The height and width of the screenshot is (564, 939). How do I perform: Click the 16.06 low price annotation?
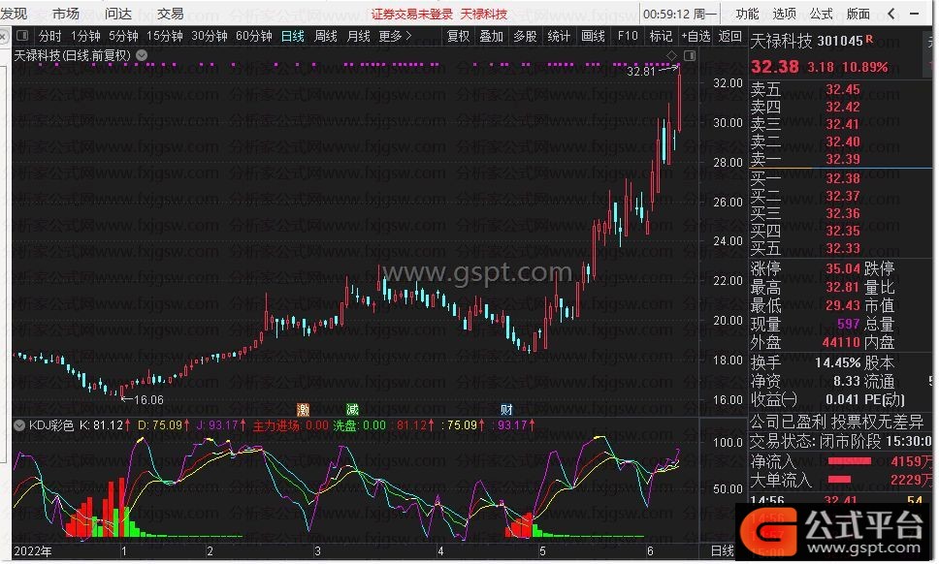(x=148, y=399)
